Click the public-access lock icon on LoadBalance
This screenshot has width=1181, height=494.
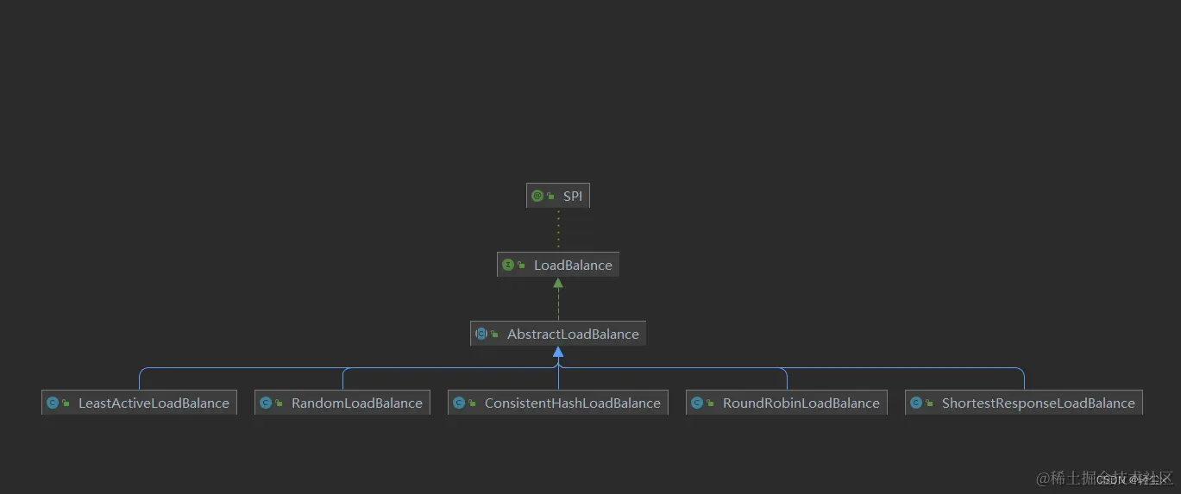522,266
